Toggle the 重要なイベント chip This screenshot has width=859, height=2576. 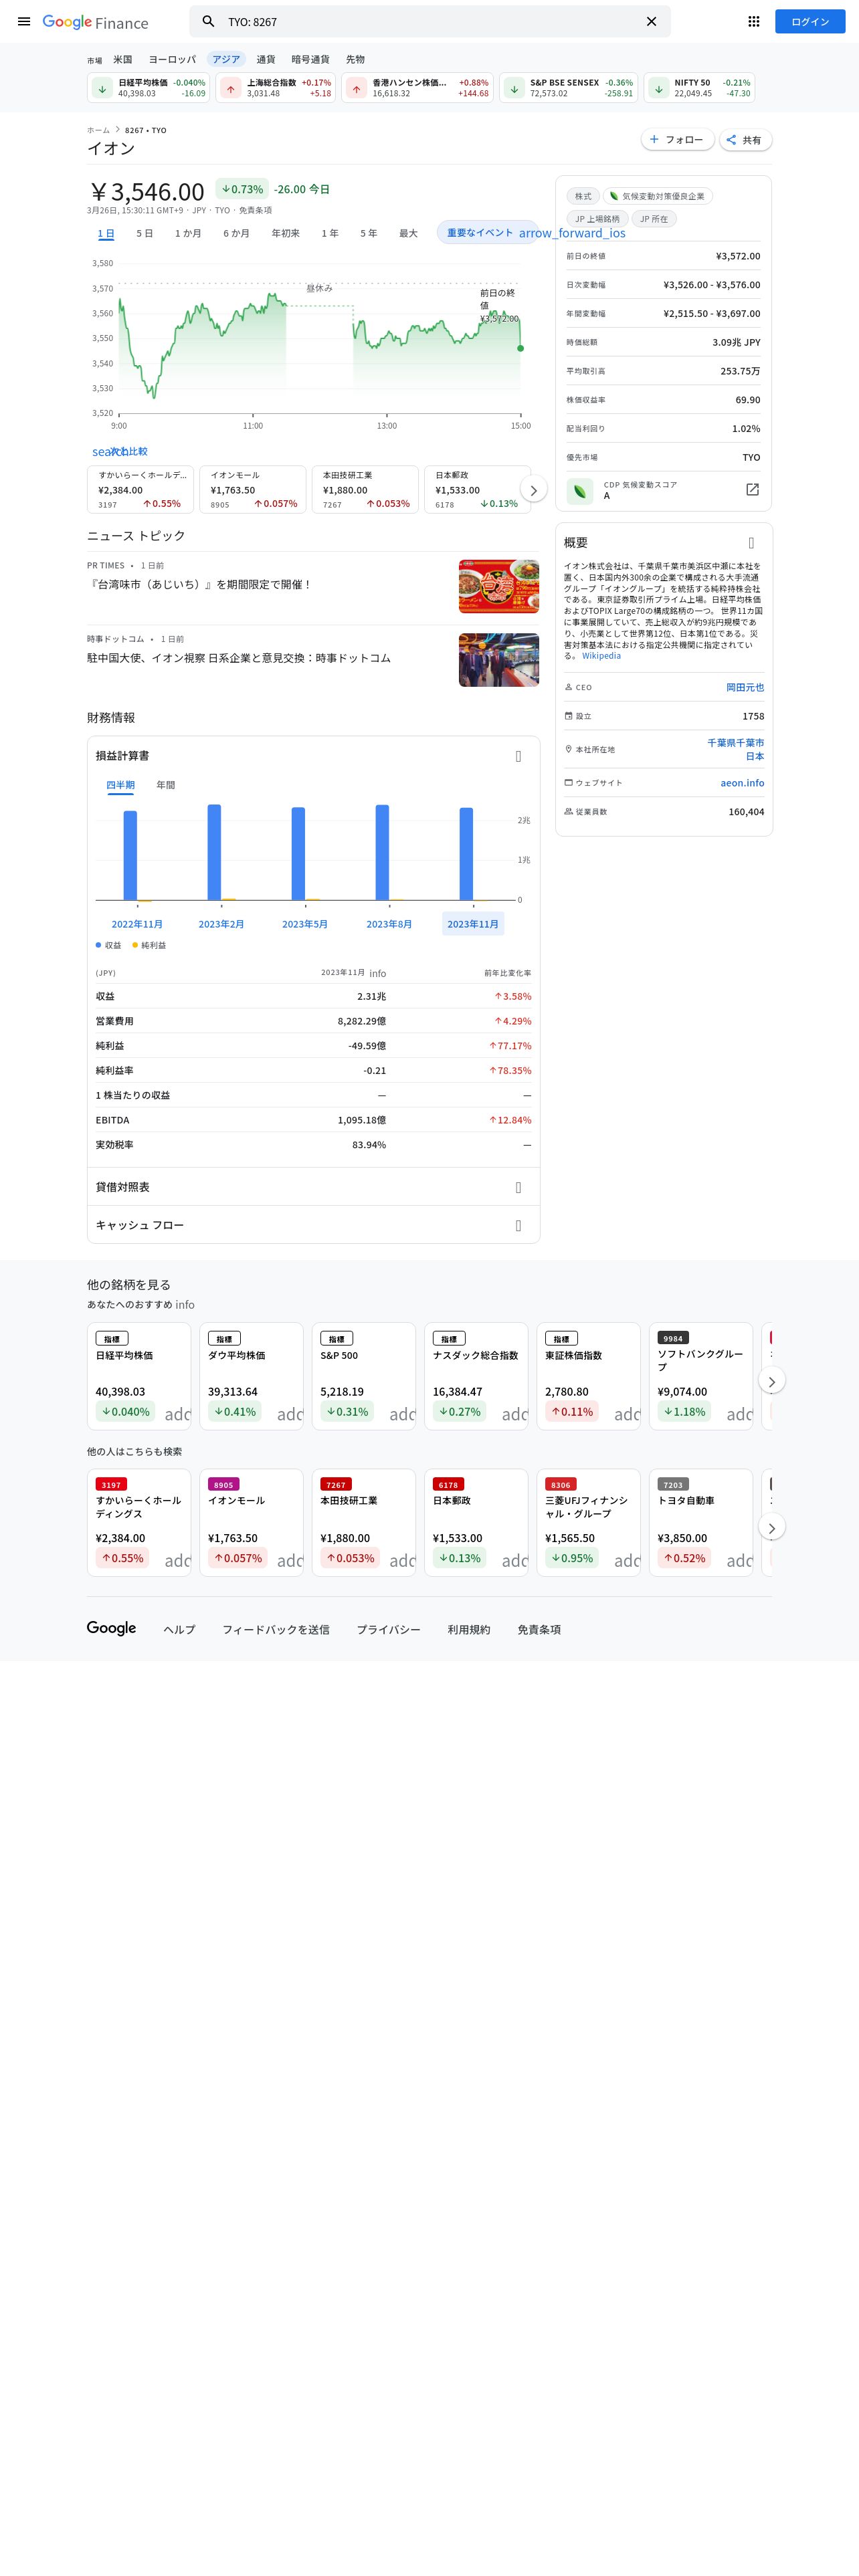(487, 233)
